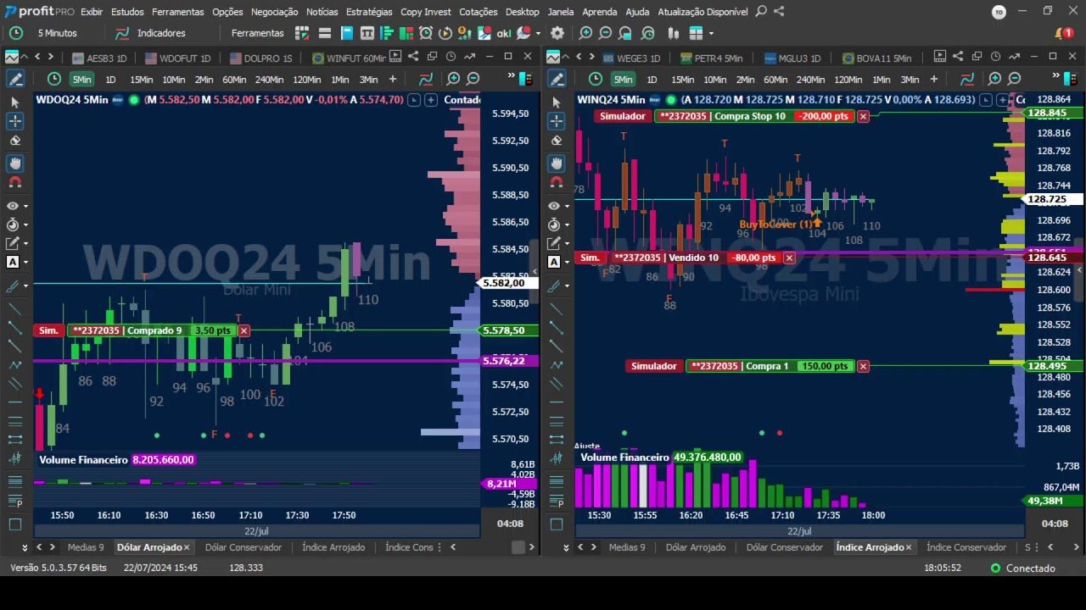The image size is (1086, 610).
Task: Toggle visibility eye icon in left chart sidebar
Action: click(13, 206)
